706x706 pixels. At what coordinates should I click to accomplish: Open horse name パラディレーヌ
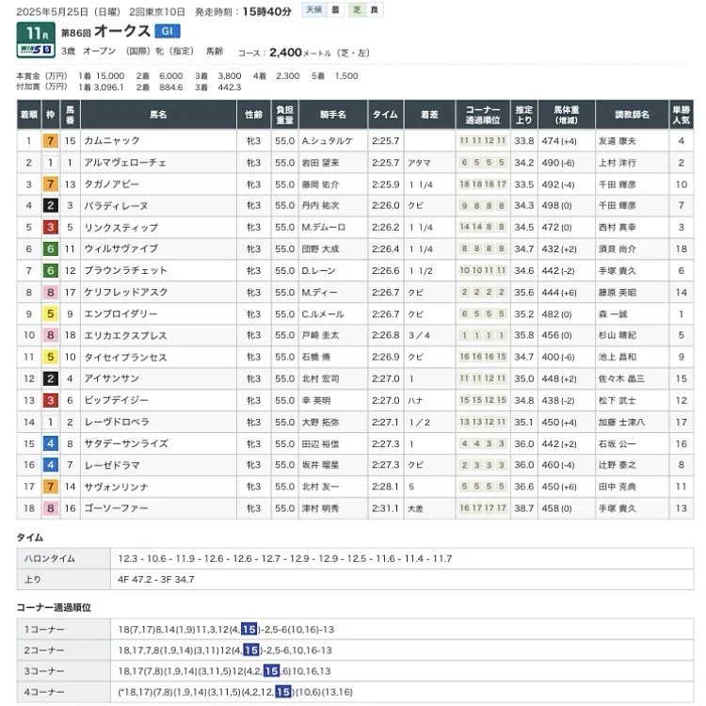pos(116,206)
